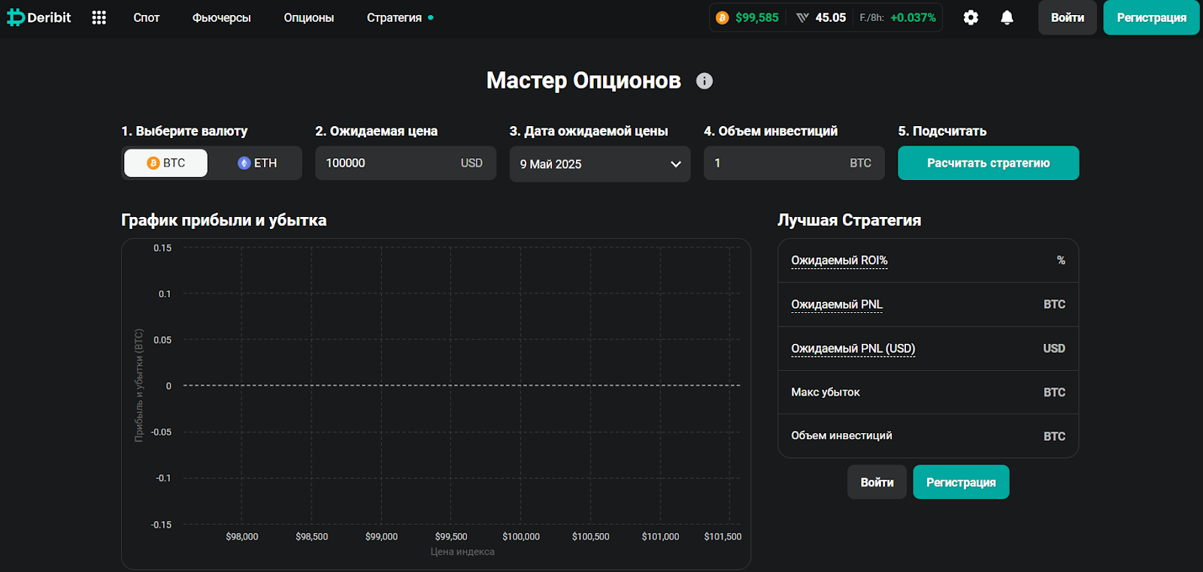This screenshot has height=572, width=1203.
Task: Click Объем инвестиций row in strategy panel
Action: 928,435
